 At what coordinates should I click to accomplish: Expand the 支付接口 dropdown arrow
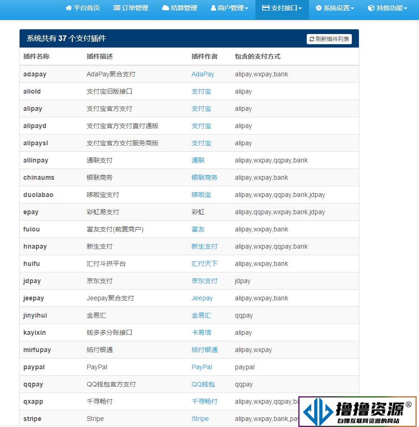300,8
